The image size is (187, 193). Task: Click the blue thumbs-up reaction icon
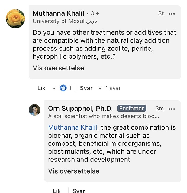[x=63, y=88]
